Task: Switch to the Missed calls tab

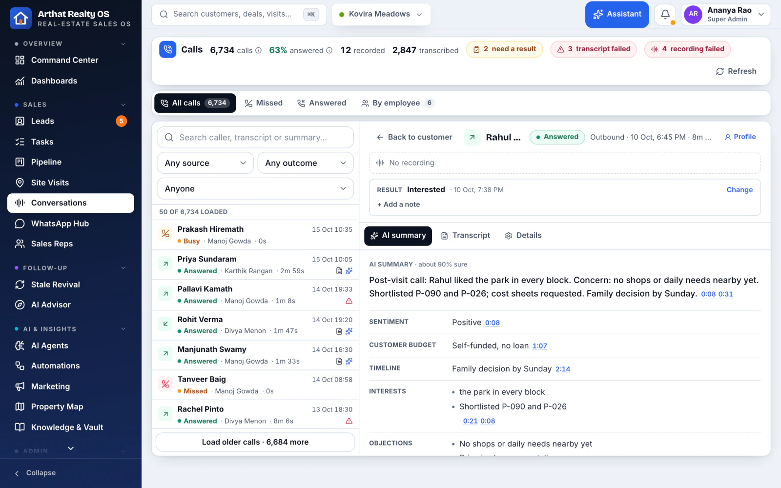Action: pos(264,103)
